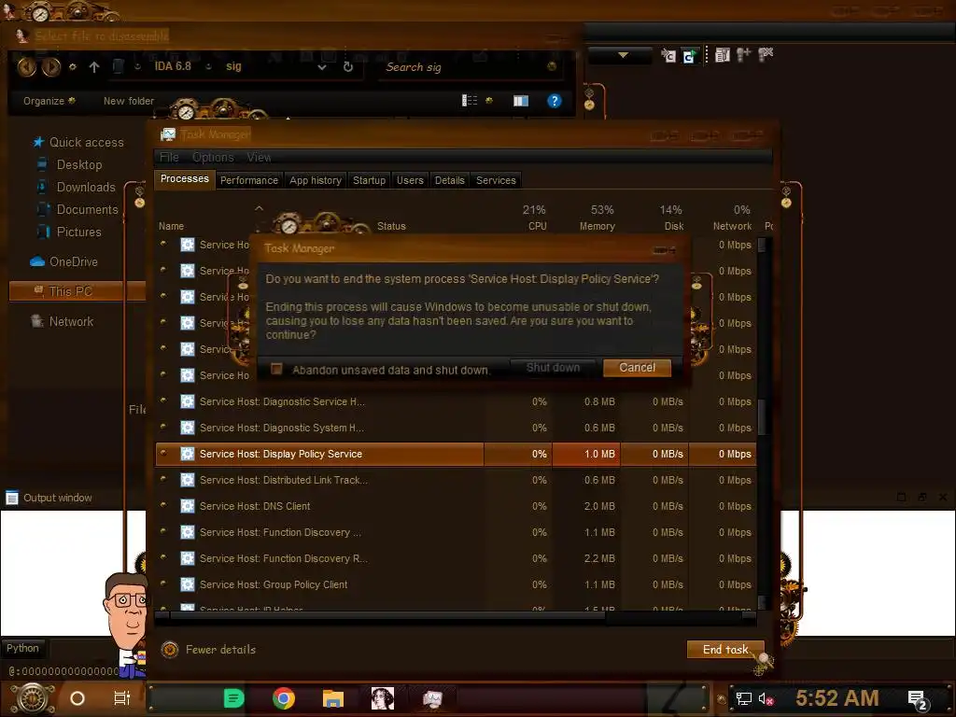Image resolution: width=956 pixels, height=717 pixels.
Task: Open Task Manager Options menu
Action: coord(213,157)
